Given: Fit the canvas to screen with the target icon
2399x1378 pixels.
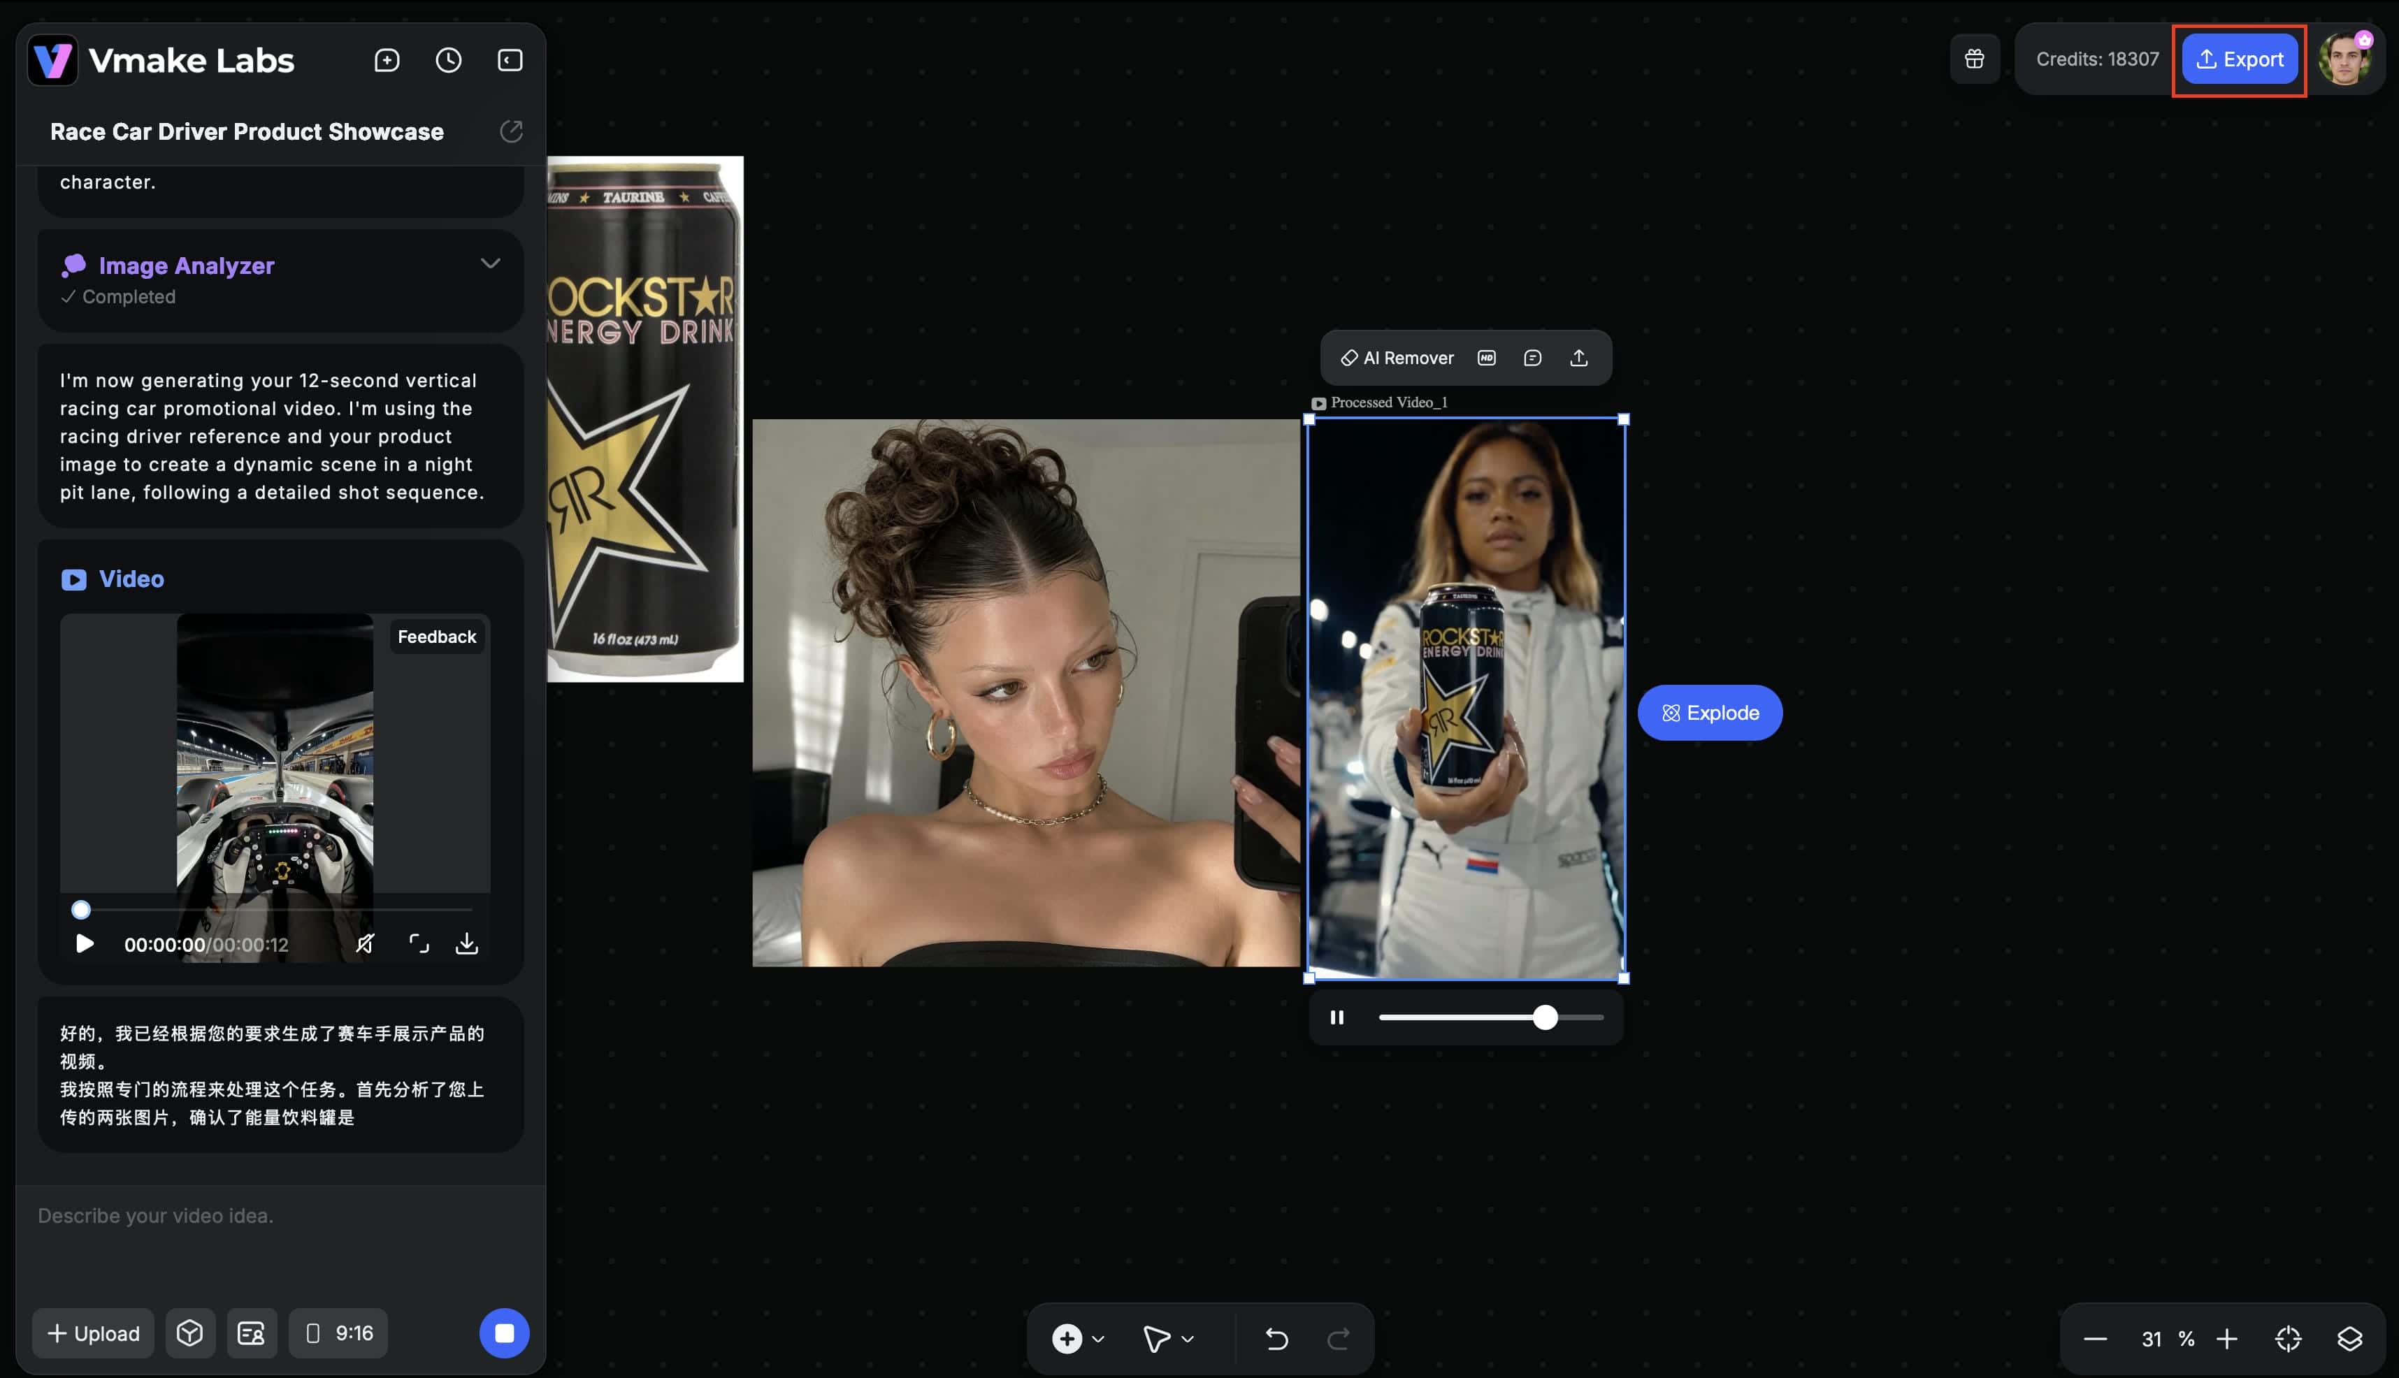Looking at the screenshot, I should [2289, 1338].
